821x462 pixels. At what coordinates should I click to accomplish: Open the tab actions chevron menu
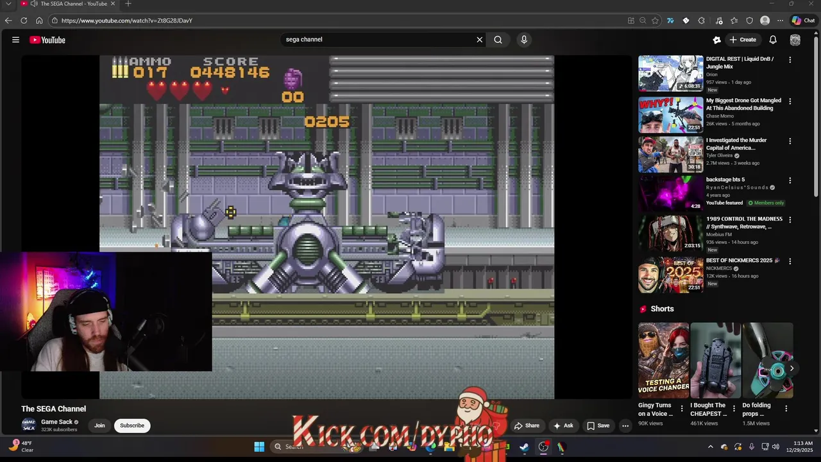[x=8, y=4]
